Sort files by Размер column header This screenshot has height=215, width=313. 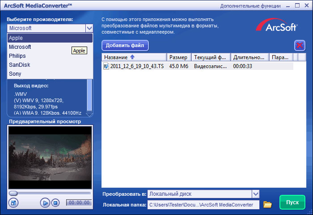click(178, 57)
